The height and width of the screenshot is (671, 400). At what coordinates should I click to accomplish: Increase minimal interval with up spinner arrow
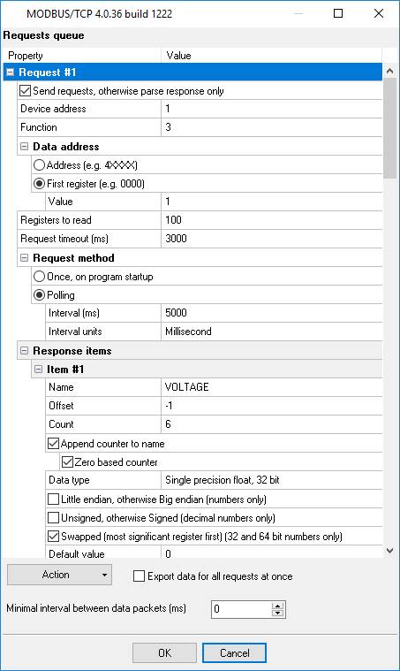pos(278,606)
